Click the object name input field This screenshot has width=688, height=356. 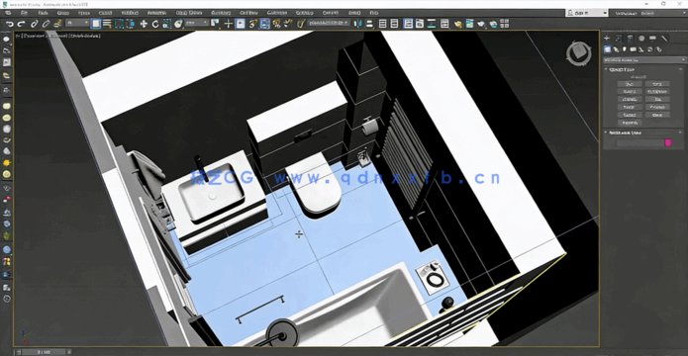(640, 142)
